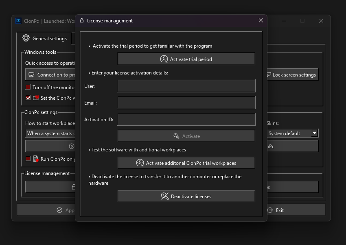Click the key icon on Activate button
The image size is (346, 245).
(x=176, y=136)
